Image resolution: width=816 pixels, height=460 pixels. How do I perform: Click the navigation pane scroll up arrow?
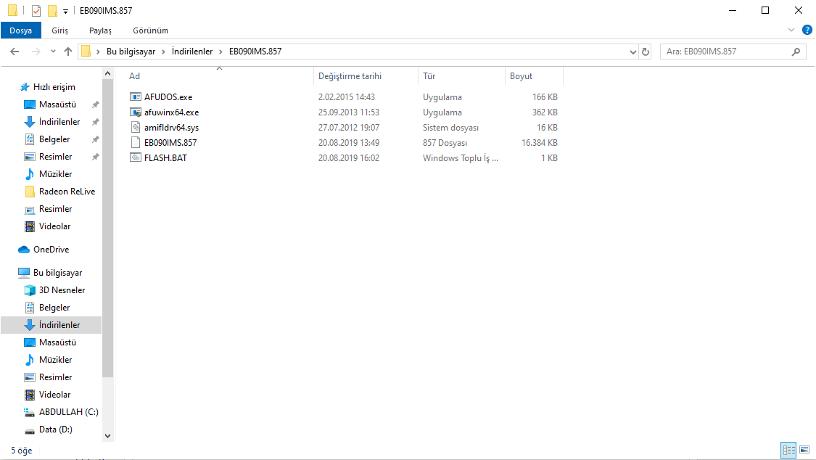tap(108, 73)
